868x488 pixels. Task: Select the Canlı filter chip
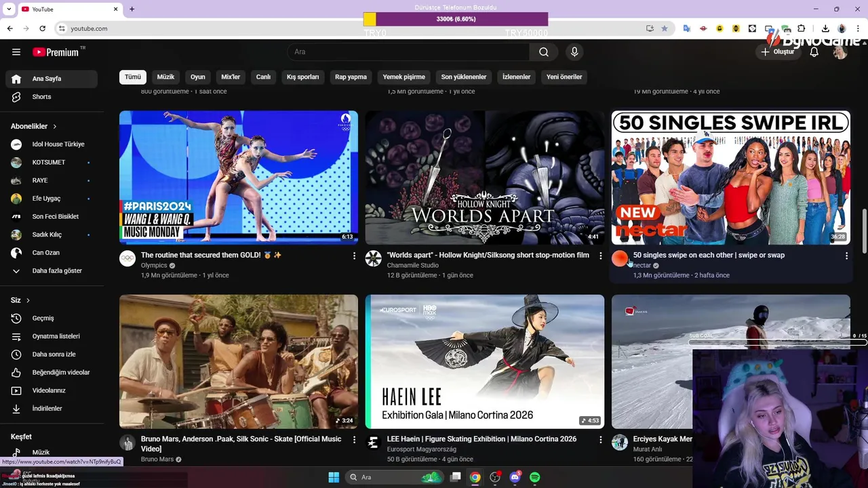(263, 77)
